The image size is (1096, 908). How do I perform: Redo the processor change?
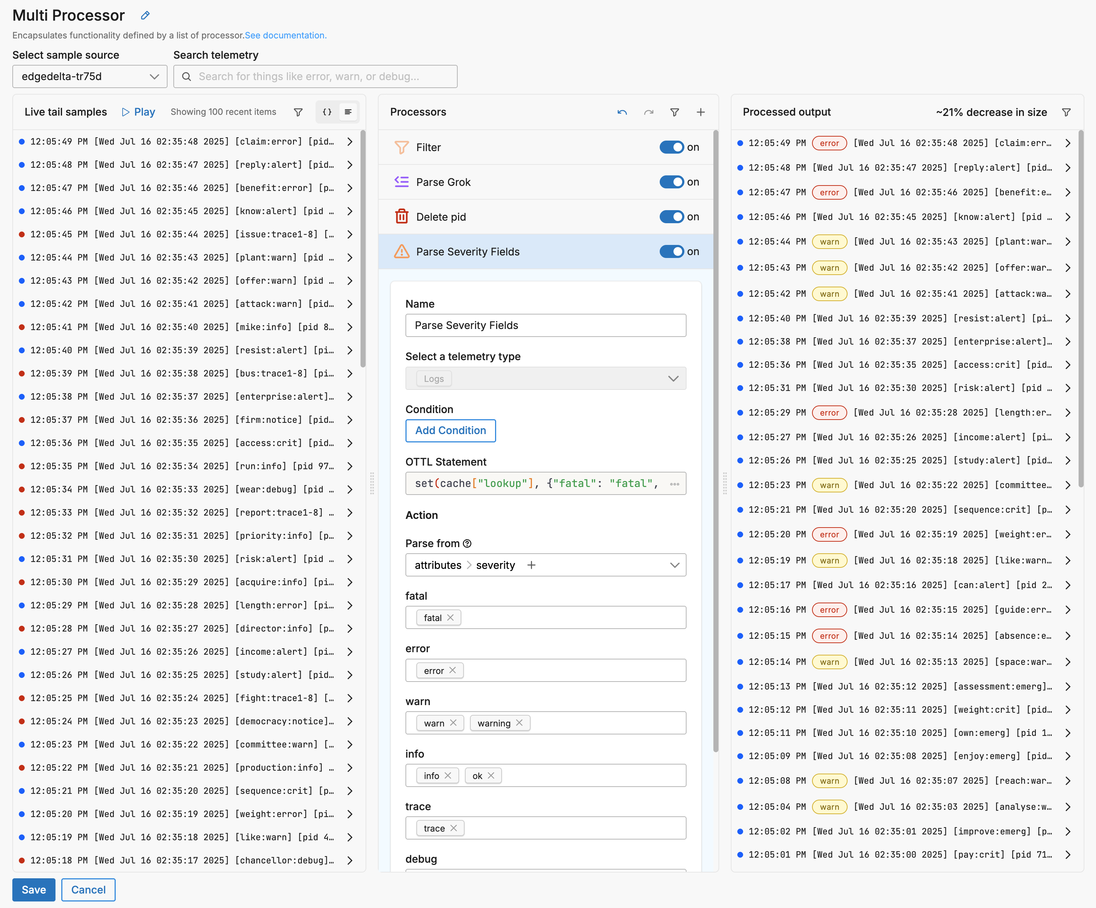pos(649,112)
